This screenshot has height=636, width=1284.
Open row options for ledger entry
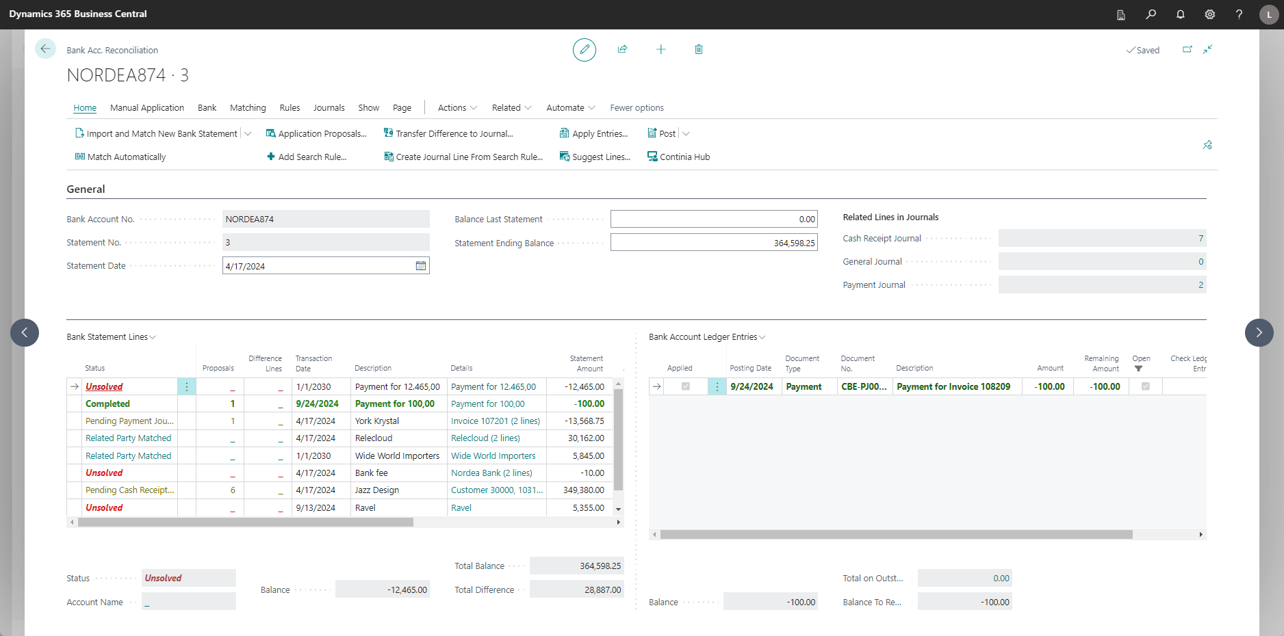pos(717,386)
